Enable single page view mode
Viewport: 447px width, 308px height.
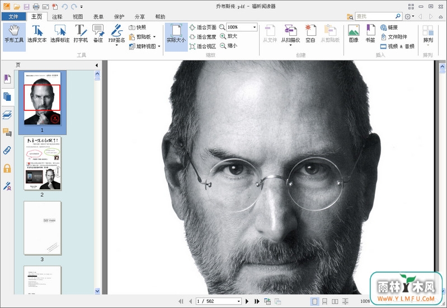(315, 301)
